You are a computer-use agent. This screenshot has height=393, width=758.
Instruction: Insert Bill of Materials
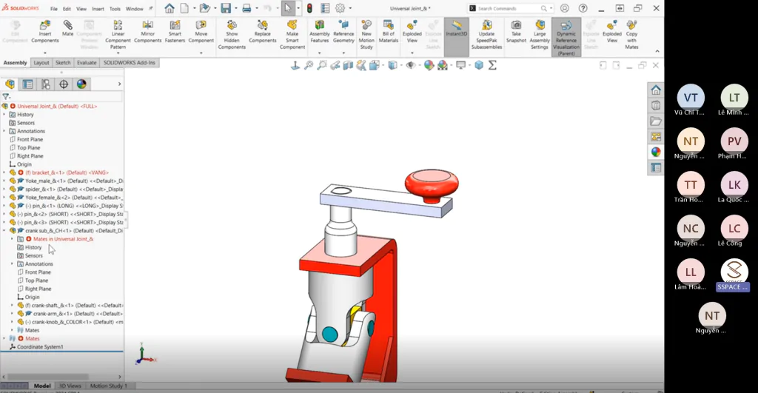coord(388,31)
